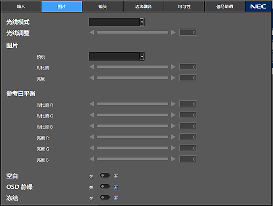Open the 伽马阶调 tab
This screenshot has width=273, height=206.
[x=225, y=6]
